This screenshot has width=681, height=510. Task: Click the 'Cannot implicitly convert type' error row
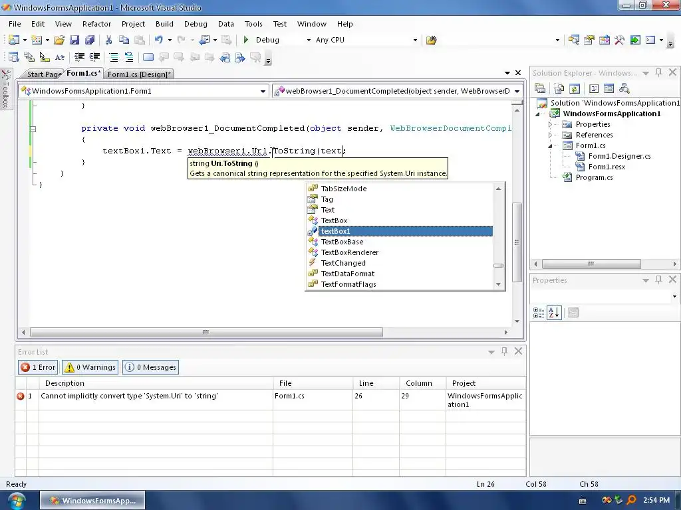tap(270, 399)
